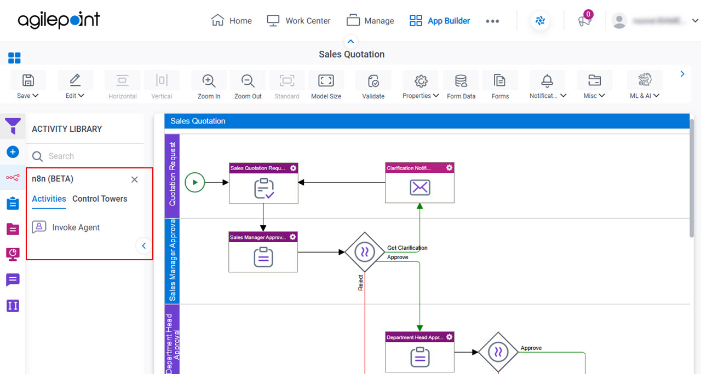Click the Sales Quotation pool title bar
This screenshot has height=374, width=701.
427,121
